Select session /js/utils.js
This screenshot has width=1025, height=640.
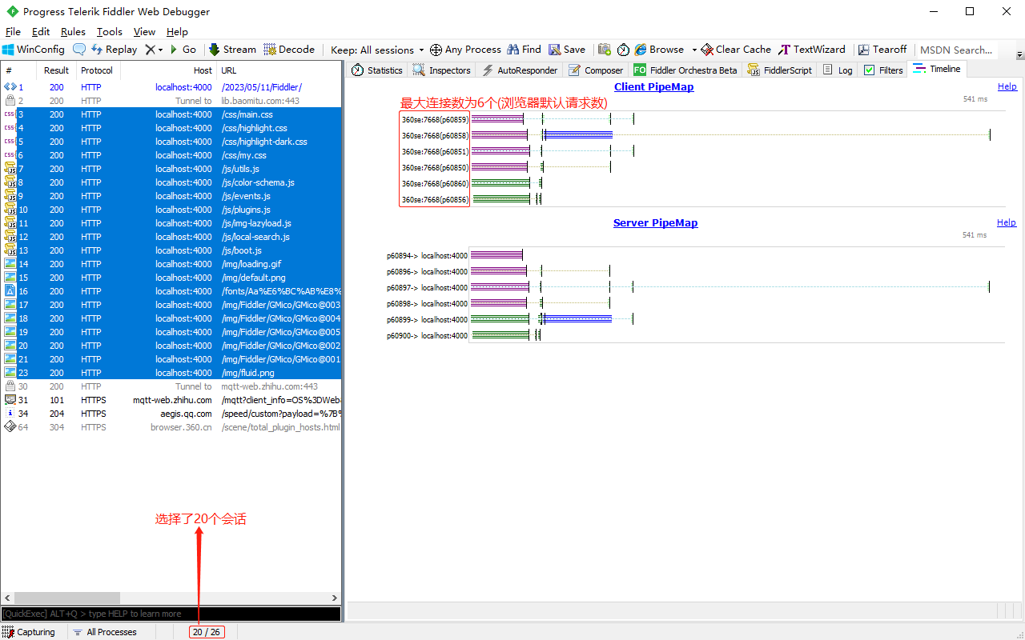pos(171,169)
